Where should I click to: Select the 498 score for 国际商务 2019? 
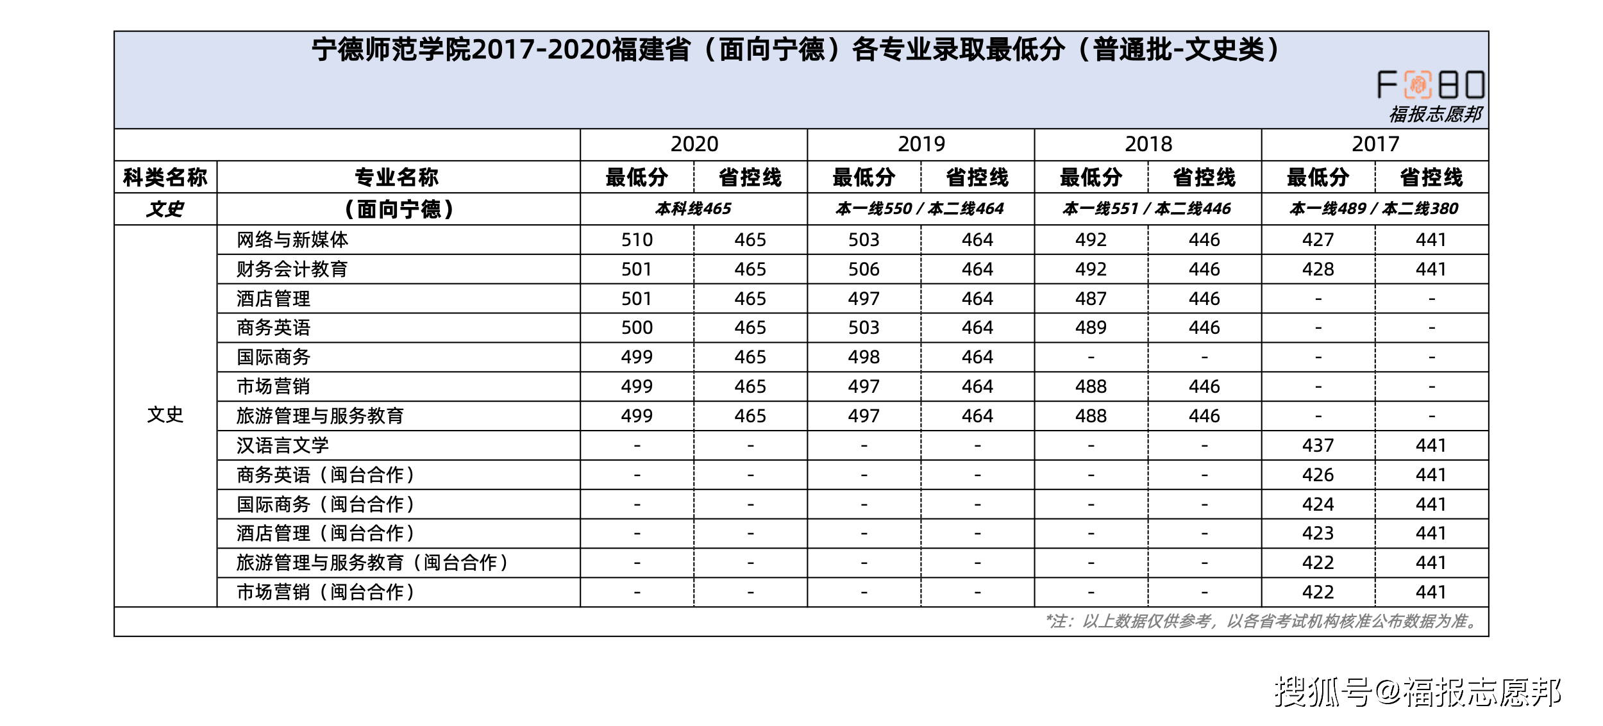pos(864,357)
